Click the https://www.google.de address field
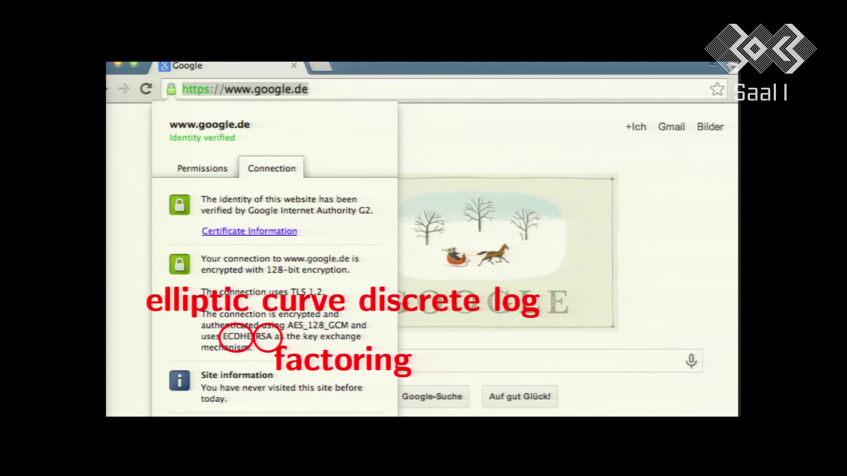Screen dimensions: 847x476 pos(443,89)
